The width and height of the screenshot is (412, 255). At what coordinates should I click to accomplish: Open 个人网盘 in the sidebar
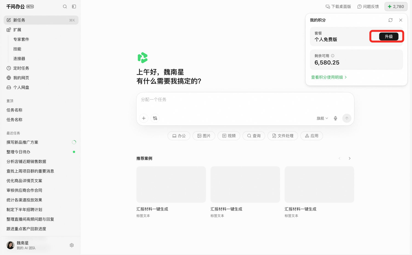(41, 87)
